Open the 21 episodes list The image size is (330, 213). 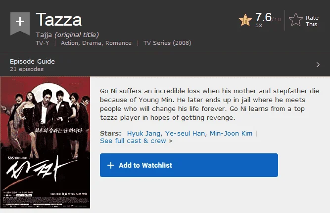point(27,69)
